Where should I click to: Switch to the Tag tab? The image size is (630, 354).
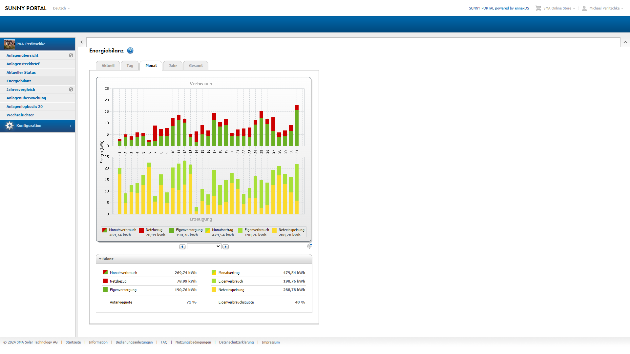(130, 66)
